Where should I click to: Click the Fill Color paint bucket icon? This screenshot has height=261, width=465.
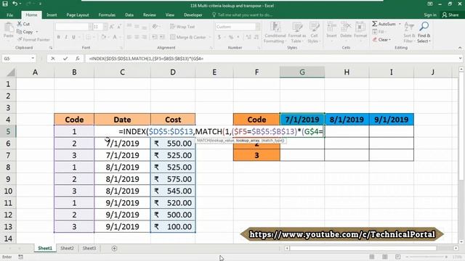click(x=103, y=37)
